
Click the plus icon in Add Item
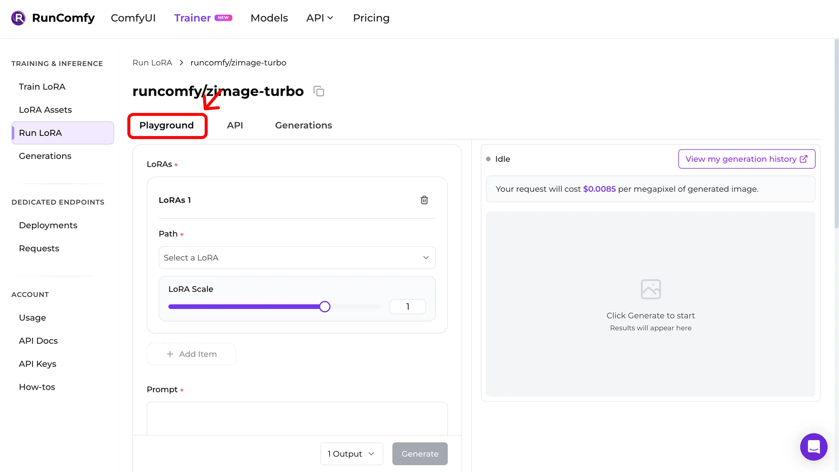pyautogui.click(x=170, y=354)
